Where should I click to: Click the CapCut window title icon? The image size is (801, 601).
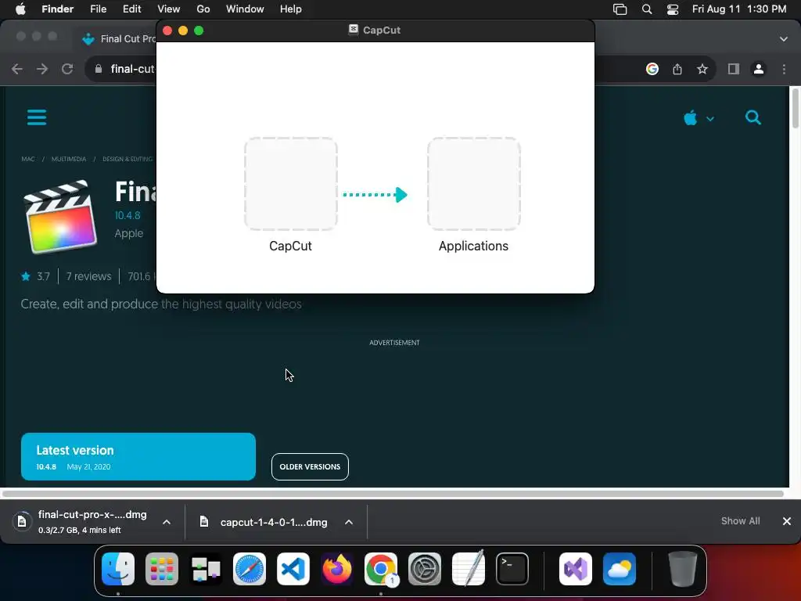tap(353, 30)
